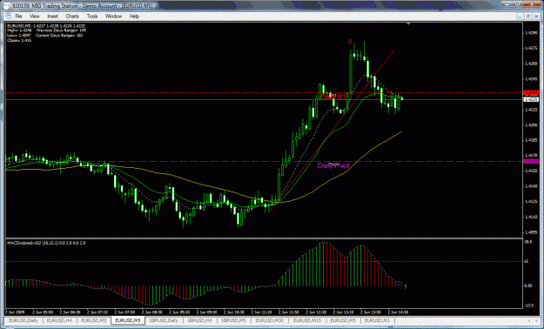Switch to the EURUSD,M30 chart tab
The width and height of the screenshot is (544, 329).
point(269,320)
